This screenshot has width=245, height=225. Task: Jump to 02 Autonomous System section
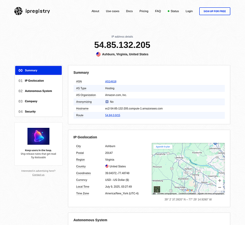pyautogui.click(x=38, y=91)
